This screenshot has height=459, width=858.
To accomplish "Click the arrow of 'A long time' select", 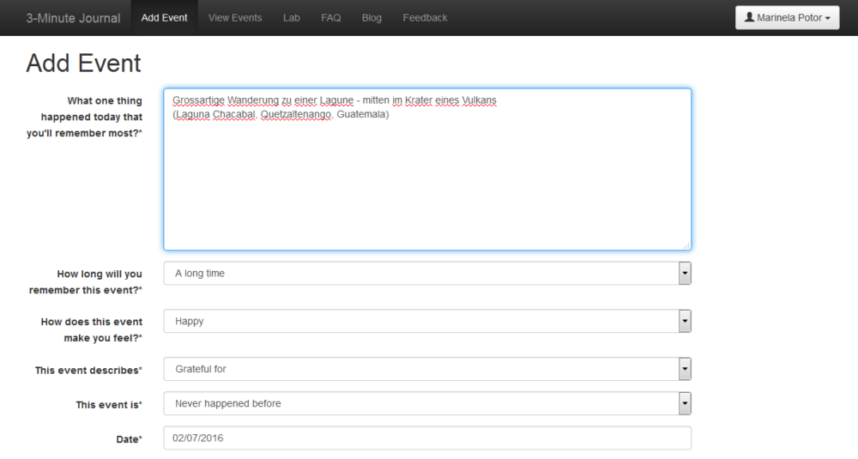I will point(685,273).
